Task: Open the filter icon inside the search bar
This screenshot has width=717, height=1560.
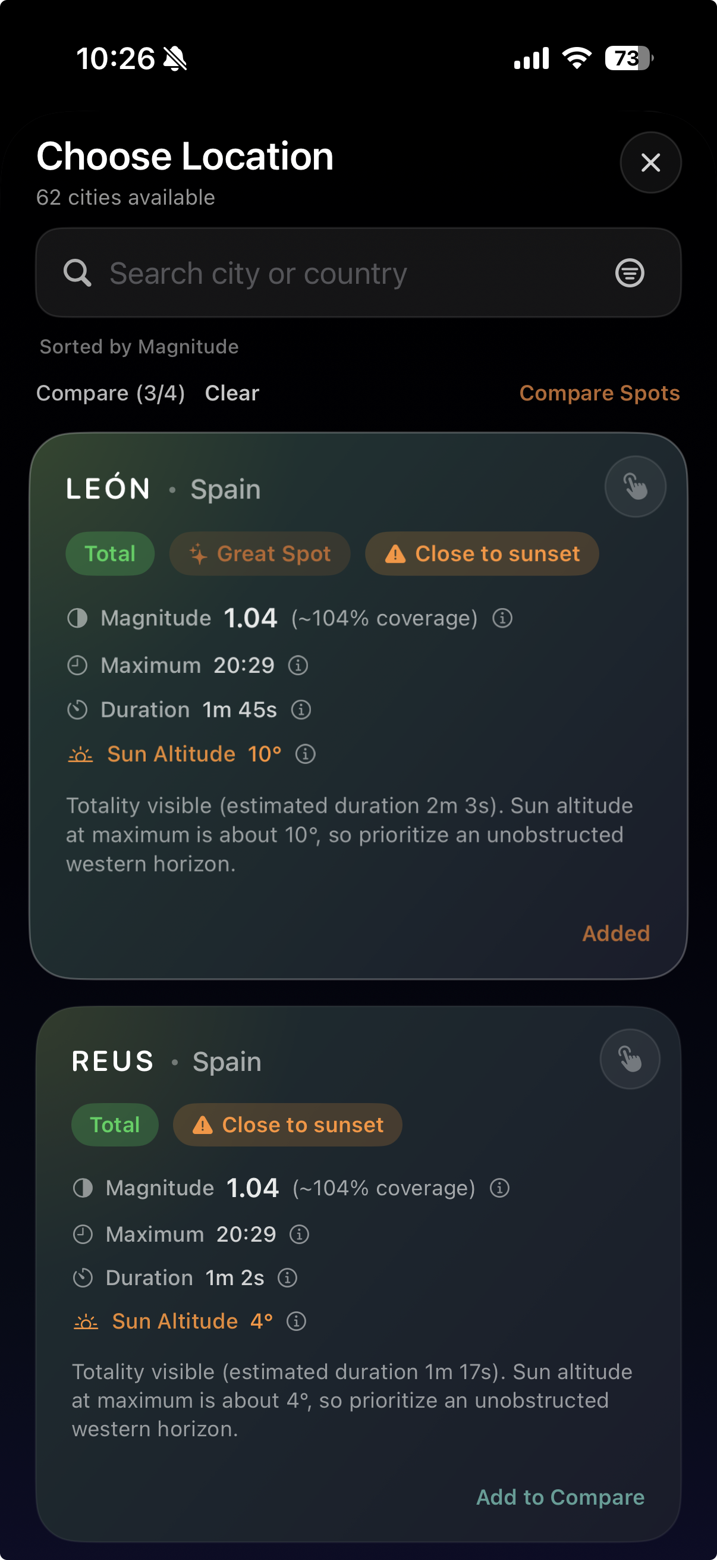Action: 630,272
